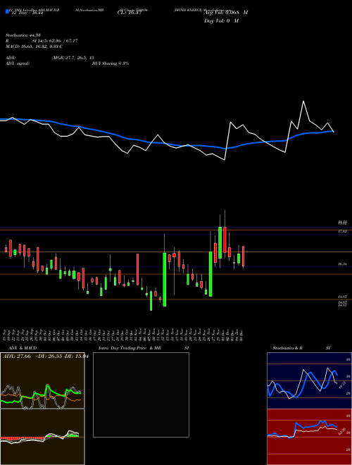
Task: Open the MACD histogram panel
Action: tap(42, 437)
